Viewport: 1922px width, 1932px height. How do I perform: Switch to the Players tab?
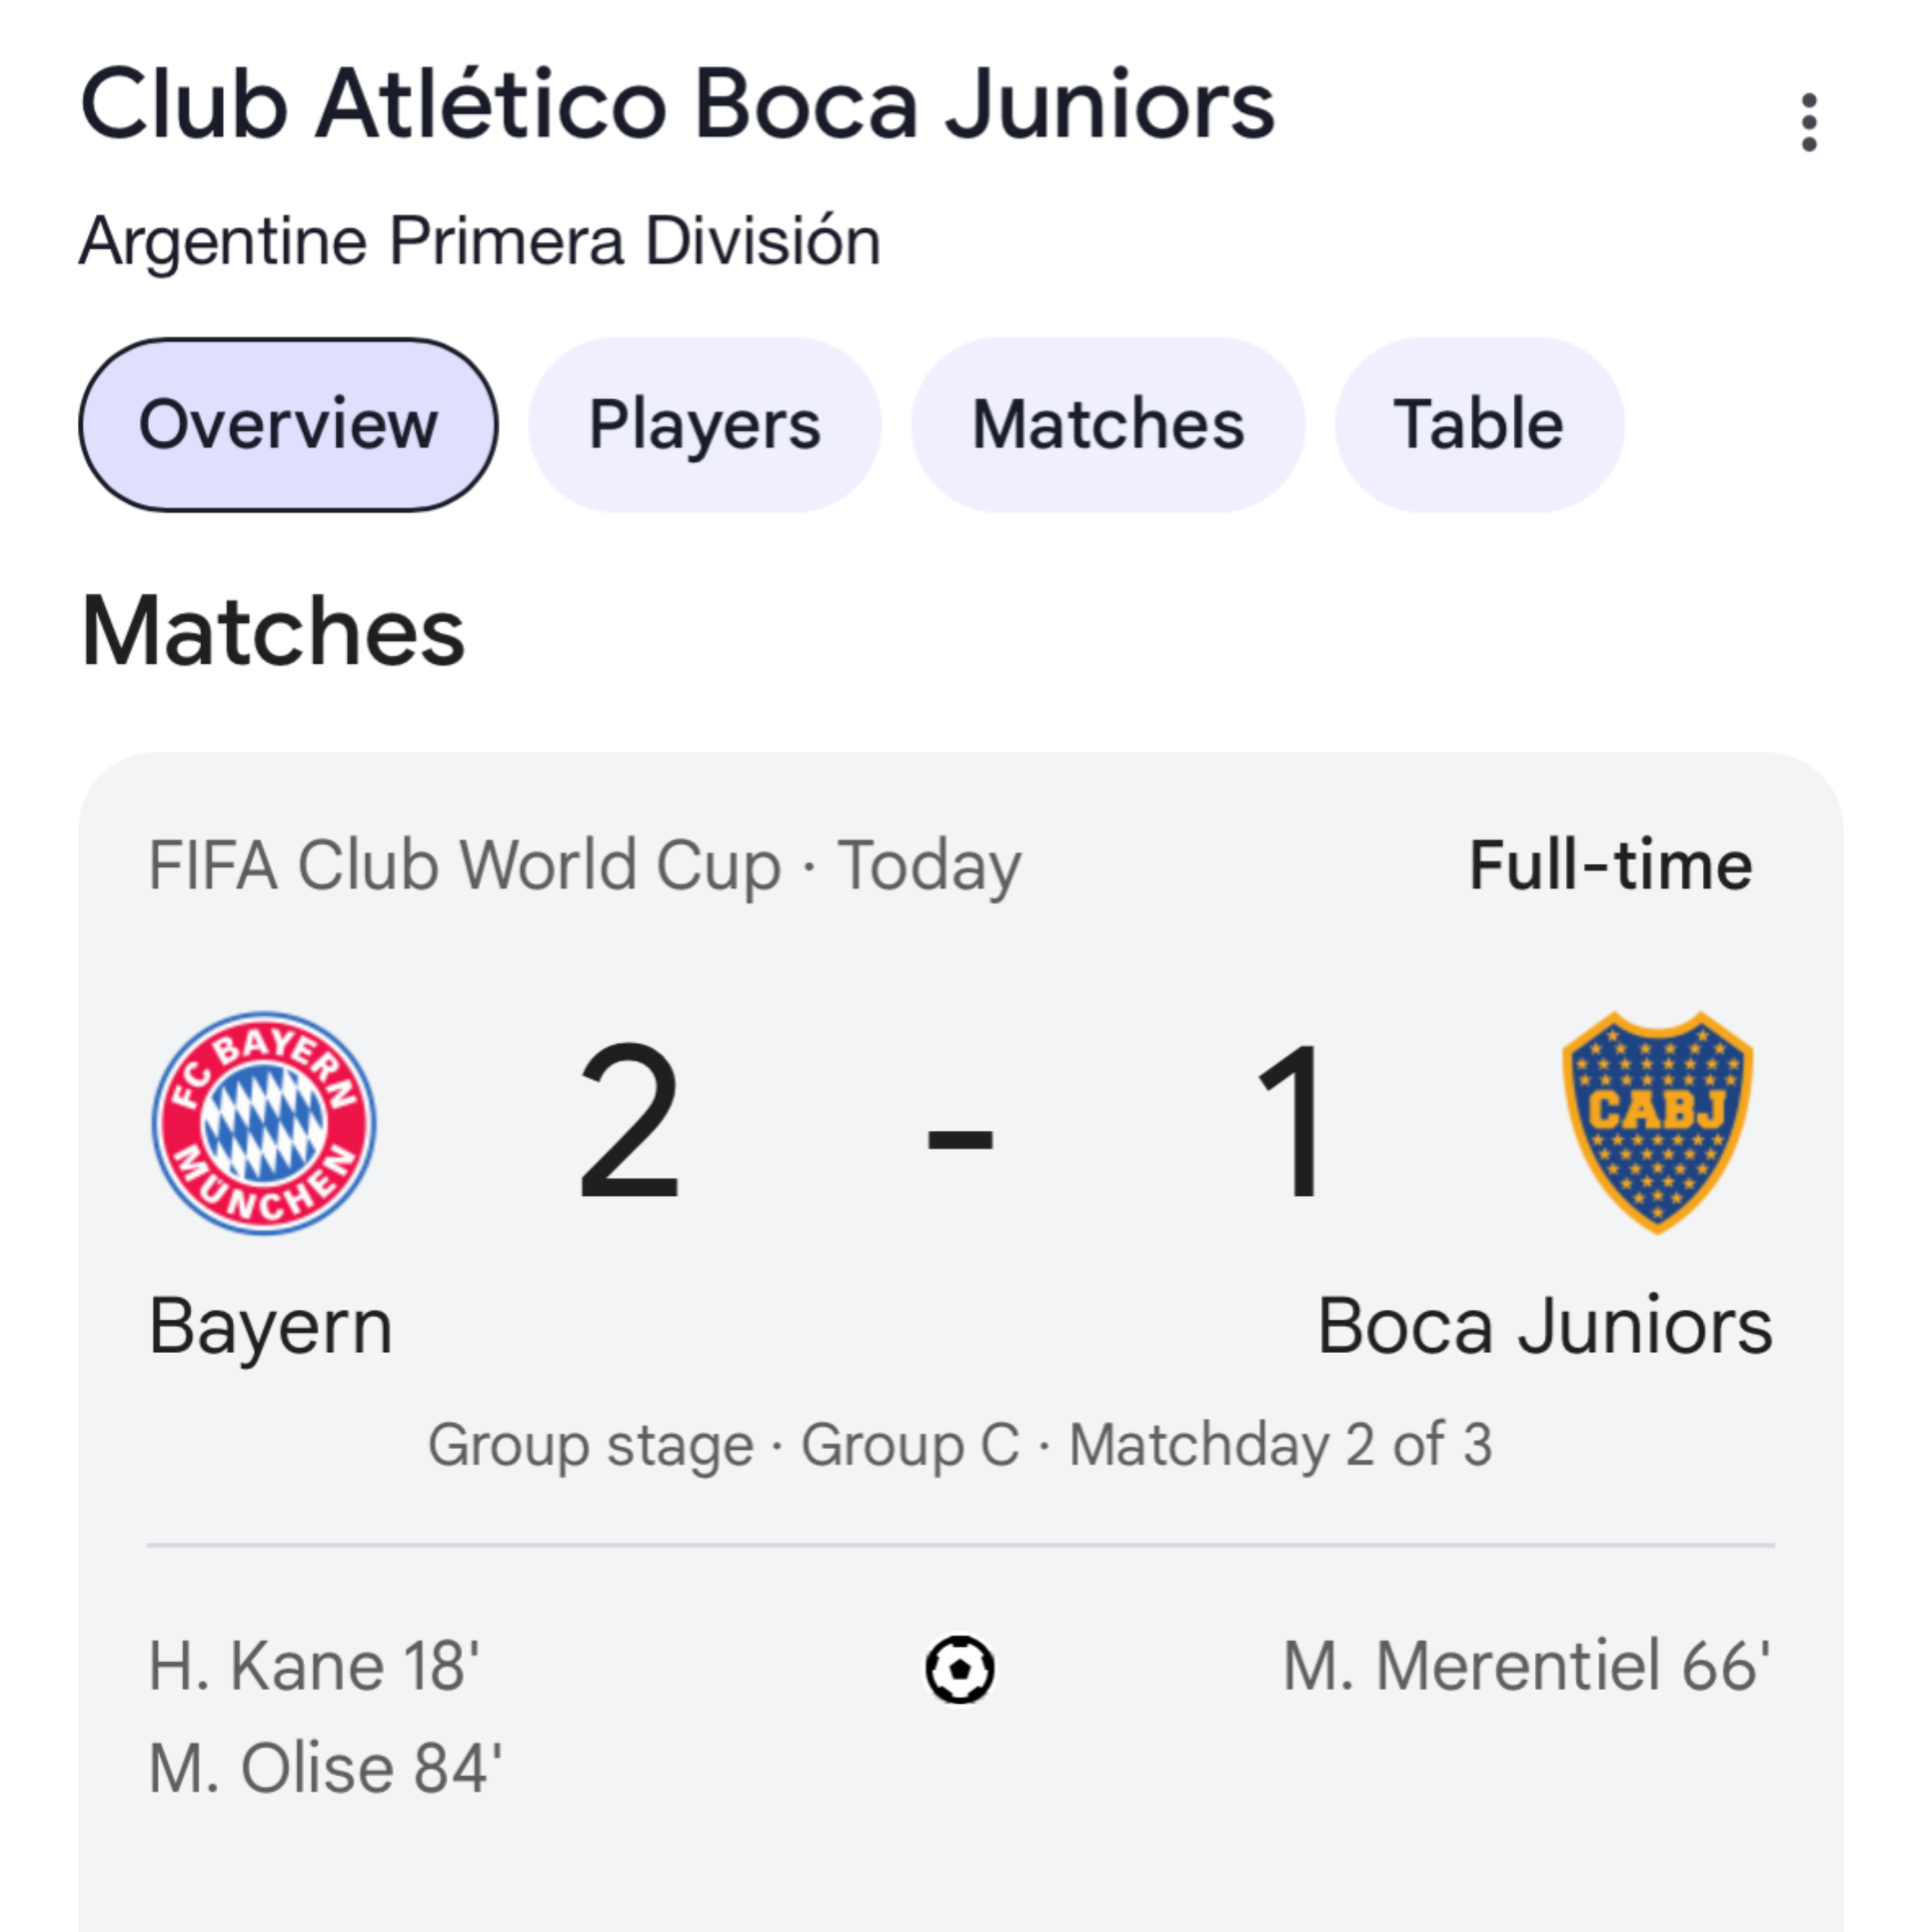(x=705, y=425)
